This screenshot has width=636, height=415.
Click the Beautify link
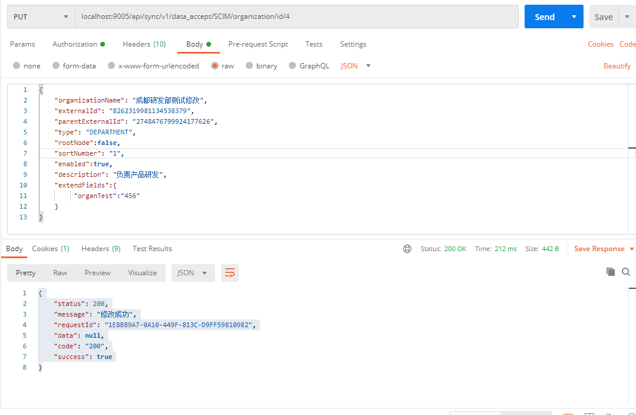coord(617,66)
